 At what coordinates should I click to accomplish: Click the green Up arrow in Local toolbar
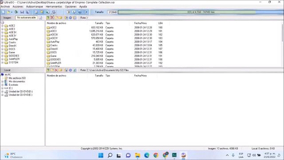click(x=48, y=70)
